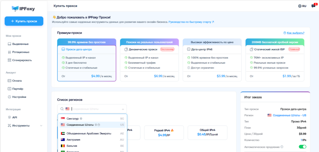Screen dimensions: 319x152
Task: Open the API integration icon
Action: [9, 117]
